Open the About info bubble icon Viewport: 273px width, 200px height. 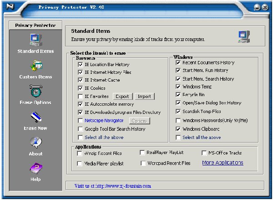pos(36,143)
